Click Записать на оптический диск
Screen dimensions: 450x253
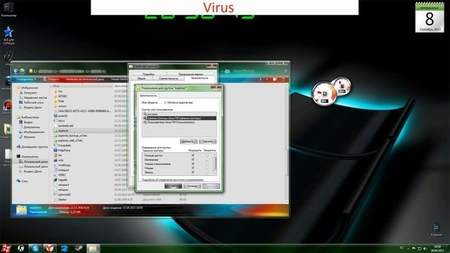coord(85,79)
